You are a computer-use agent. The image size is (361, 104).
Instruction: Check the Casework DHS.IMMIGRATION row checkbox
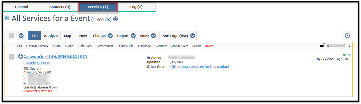(12, 57)
